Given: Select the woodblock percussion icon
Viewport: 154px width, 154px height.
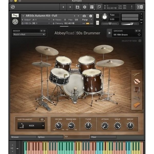Looking at the screenshot, I should coord(137,105).
